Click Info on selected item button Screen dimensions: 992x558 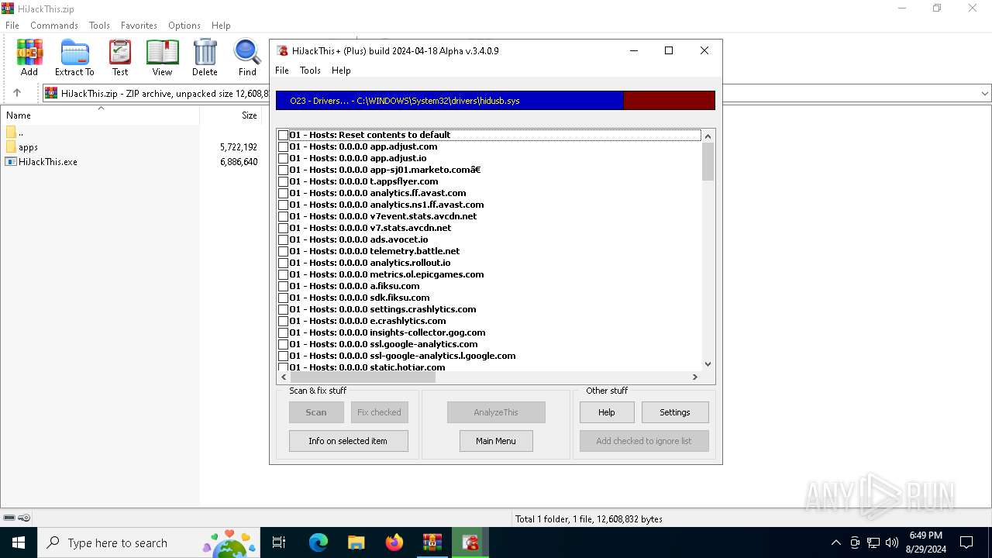click(348, 441)
